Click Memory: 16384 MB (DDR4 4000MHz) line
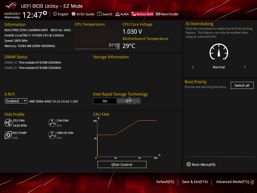The image size is (257, 193). pyautogui.click(x=30, y=46)
